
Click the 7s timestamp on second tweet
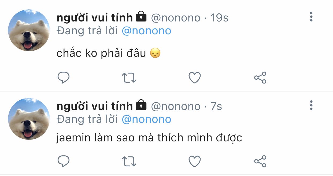tap(216, 106)
